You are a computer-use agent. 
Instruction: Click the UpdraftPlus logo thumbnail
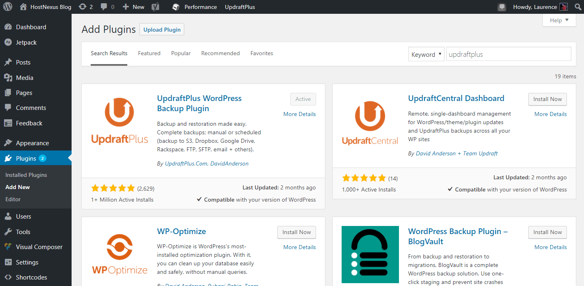click(119, 121)
